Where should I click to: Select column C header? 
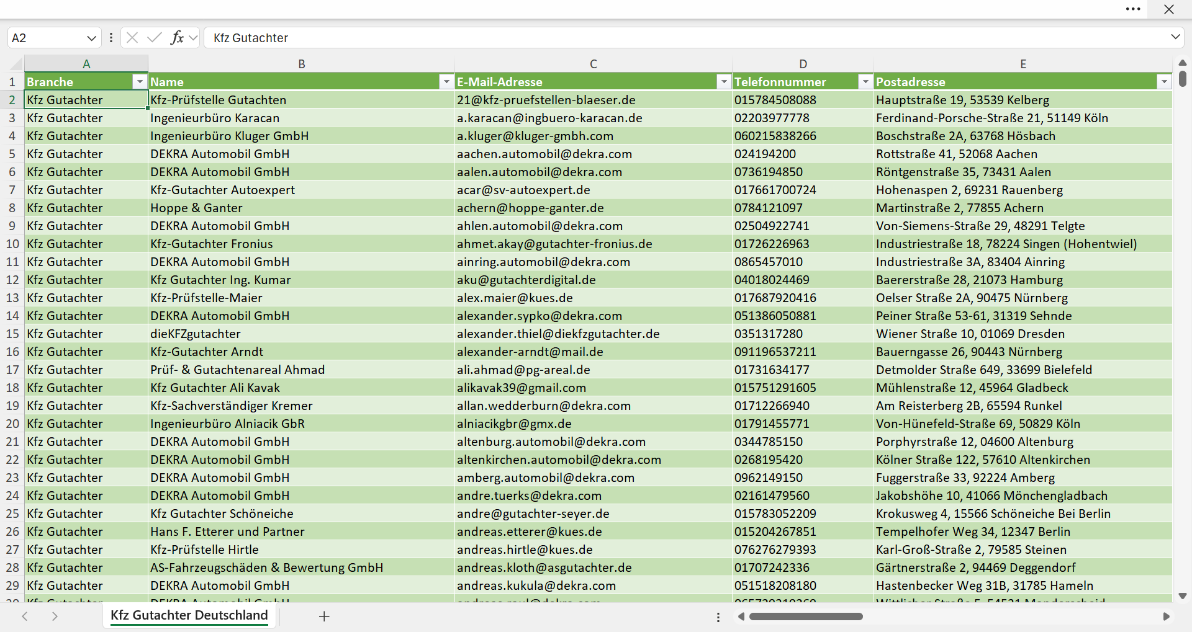594,64
